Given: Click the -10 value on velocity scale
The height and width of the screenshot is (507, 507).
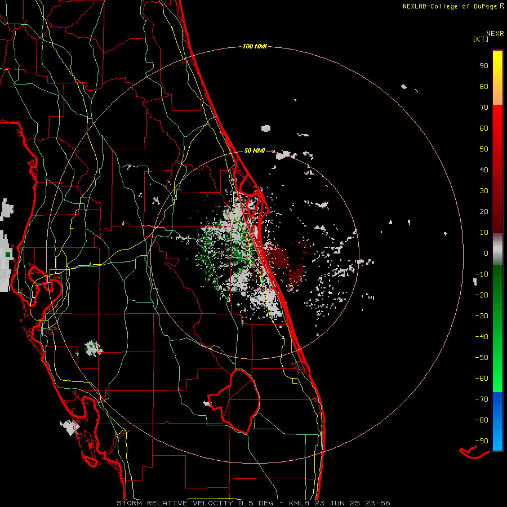Looking at the screenshot, I should tap(482, 274).
